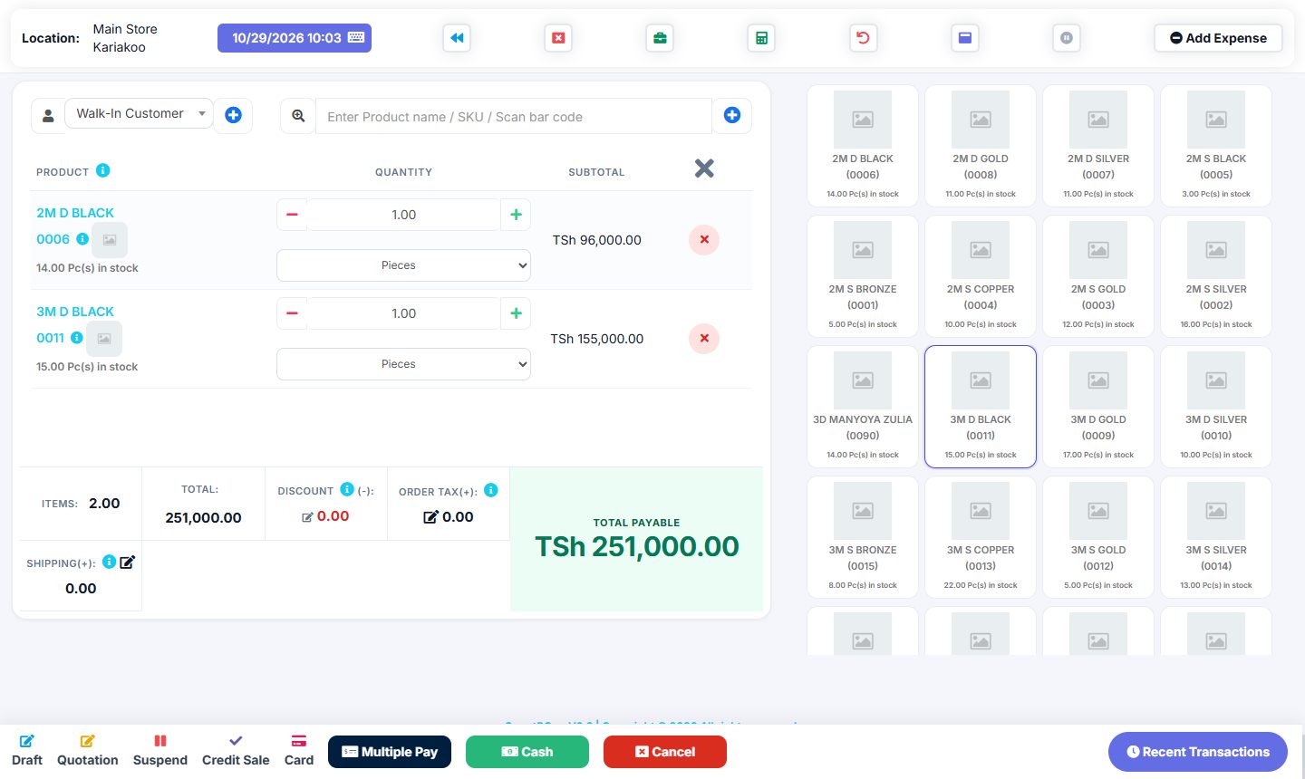Open Pieces unit dropdown for 3M D BLACK
The width and height of the screenshot is (1305, 779).
403,364
